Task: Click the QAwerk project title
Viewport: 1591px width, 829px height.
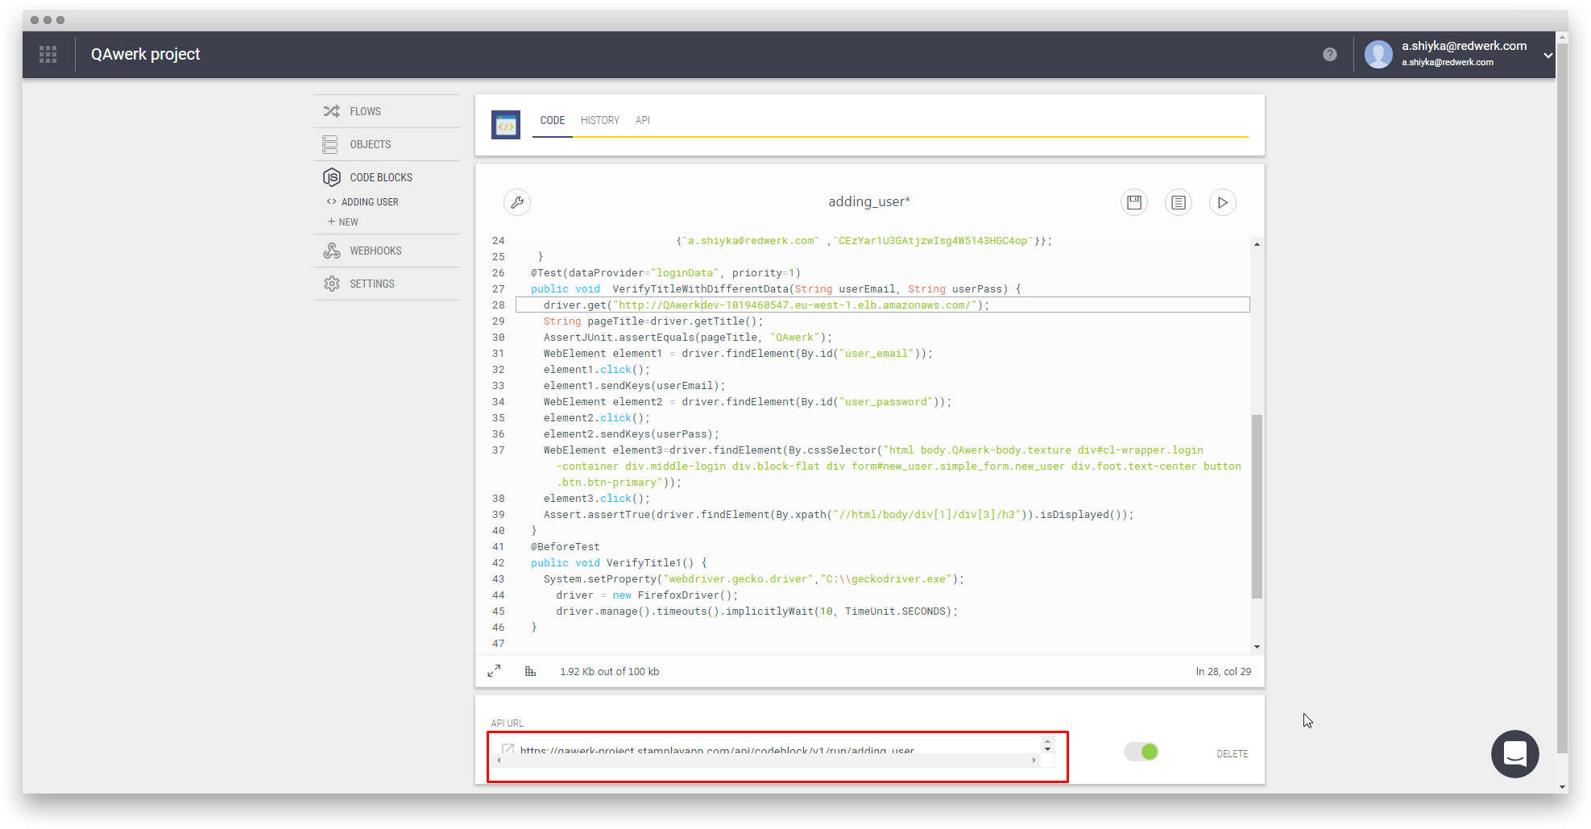Action: [x=146, y=54]
